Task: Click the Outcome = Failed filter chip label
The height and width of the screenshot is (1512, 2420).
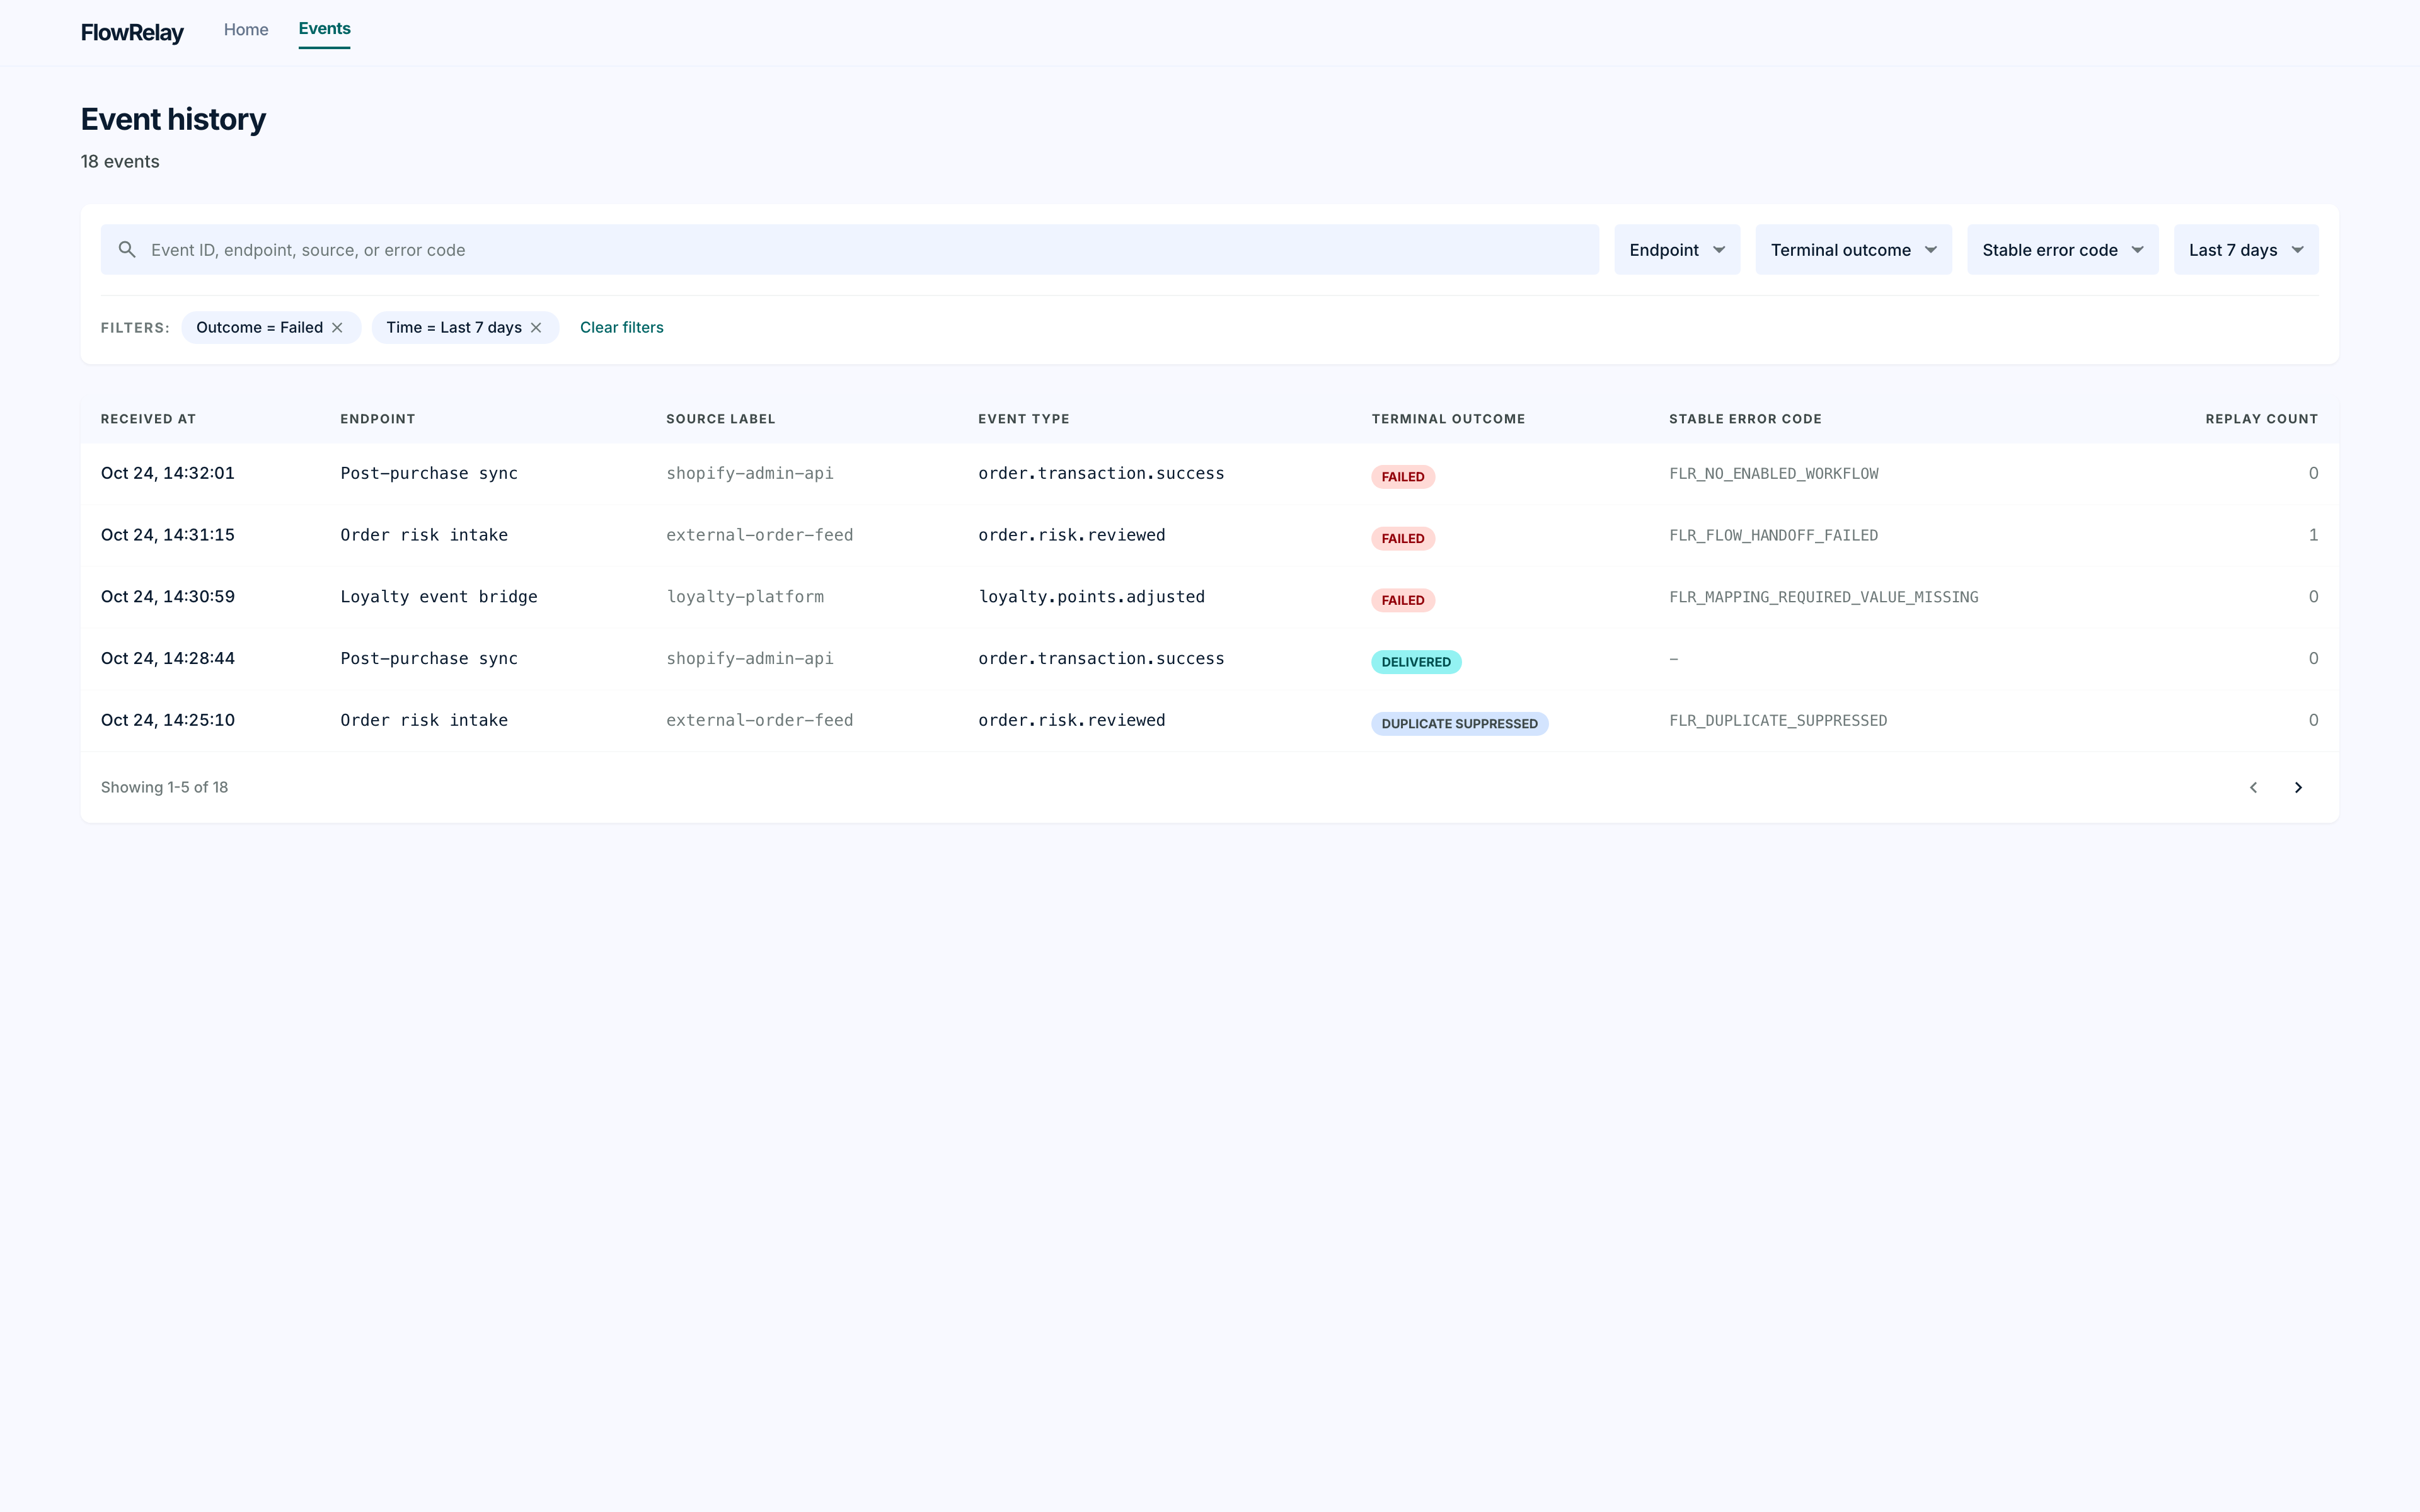Action: (259, 328)
